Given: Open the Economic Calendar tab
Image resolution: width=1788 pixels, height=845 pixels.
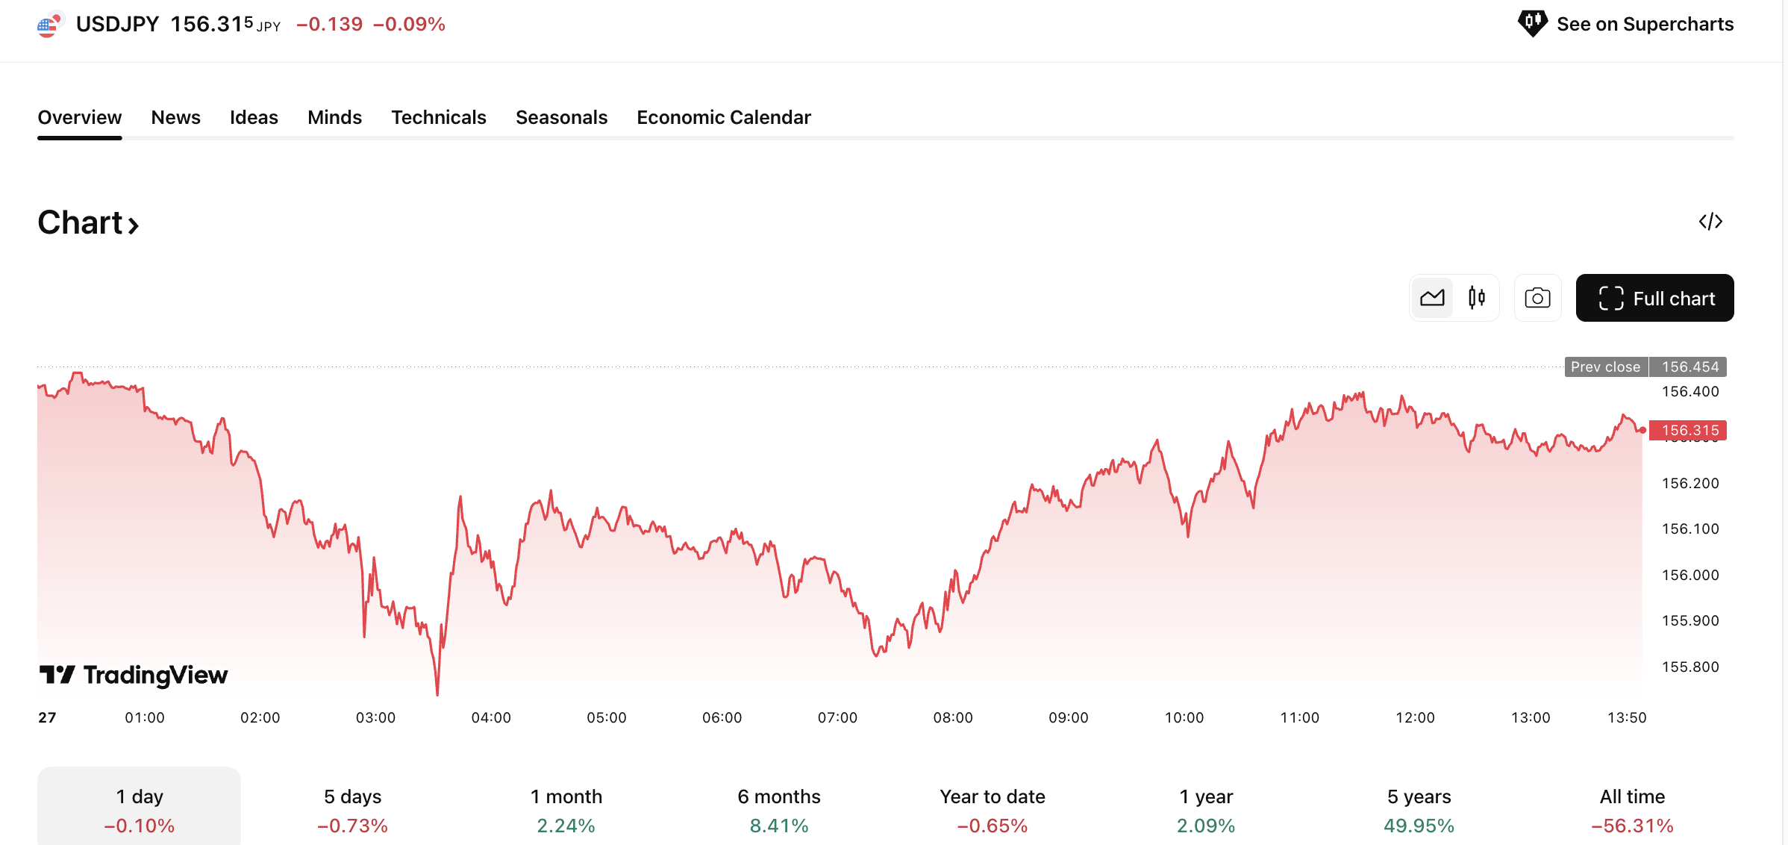Looking at the screenshot, I should click(722, 117).
